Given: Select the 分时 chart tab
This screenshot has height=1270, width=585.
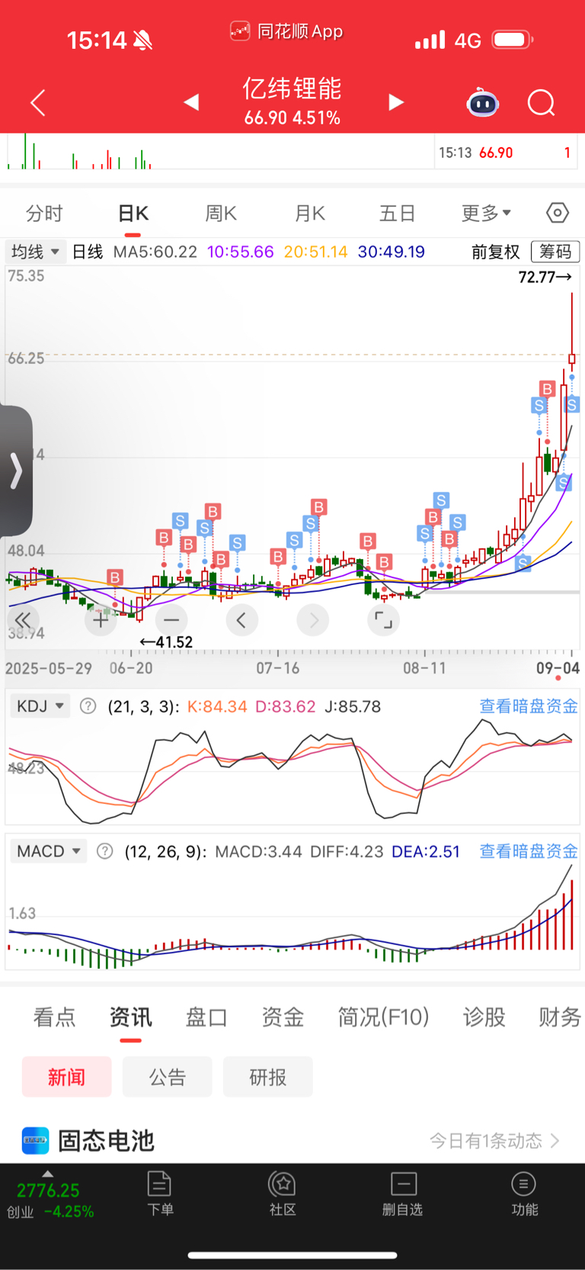Looking at the screenshot, I should (x=44, y=213).
